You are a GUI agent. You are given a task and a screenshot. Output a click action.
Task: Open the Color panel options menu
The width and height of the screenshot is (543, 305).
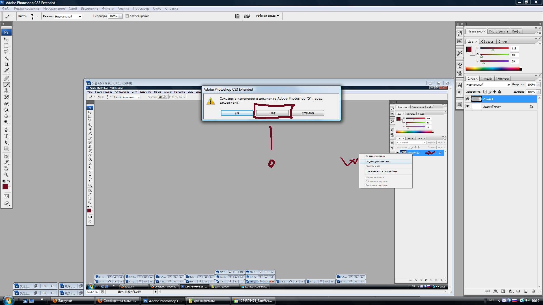[538, 42]
